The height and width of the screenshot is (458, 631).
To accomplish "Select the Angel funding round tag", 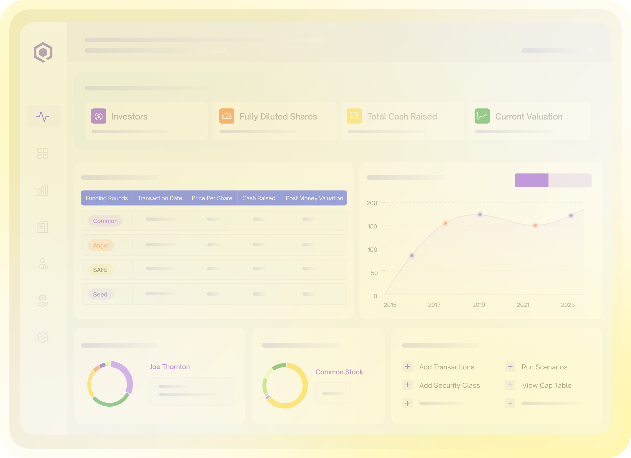I will (x=101, y=245).
